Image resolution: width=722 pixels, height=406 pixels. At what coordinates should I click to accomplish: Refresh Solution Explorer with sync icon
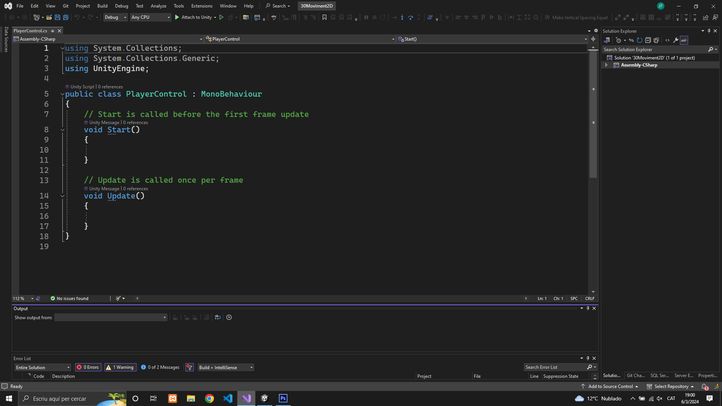639,40
